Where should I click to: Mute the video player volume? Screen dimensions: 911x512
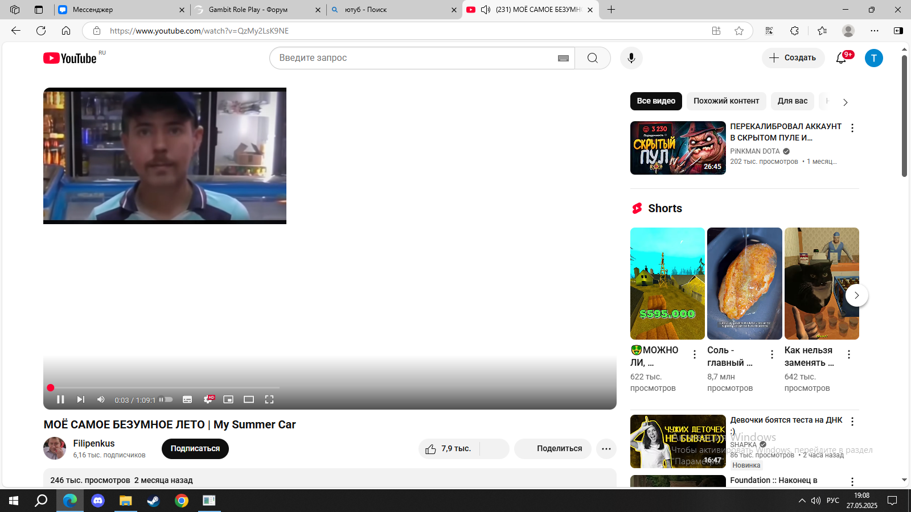click(x=101, y=399)
